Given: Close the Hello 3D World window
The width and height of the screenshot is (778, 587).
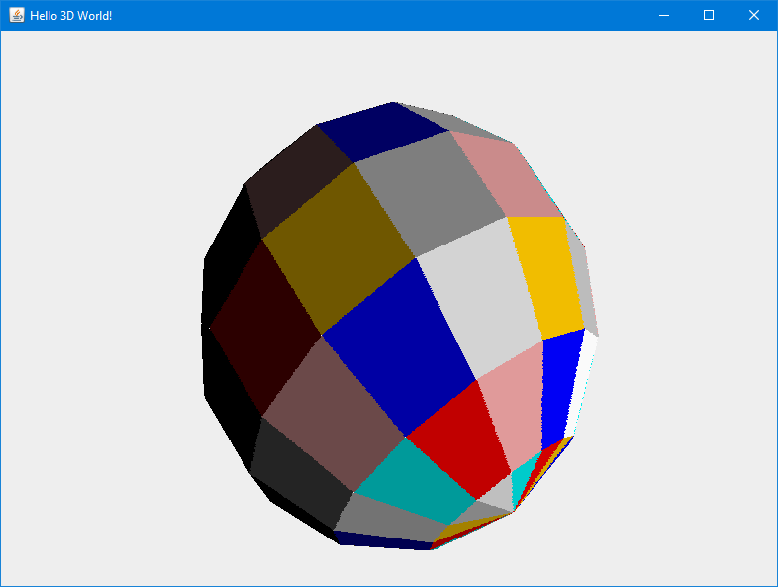Looking at the screenshot, I should (x=753, y=15).
